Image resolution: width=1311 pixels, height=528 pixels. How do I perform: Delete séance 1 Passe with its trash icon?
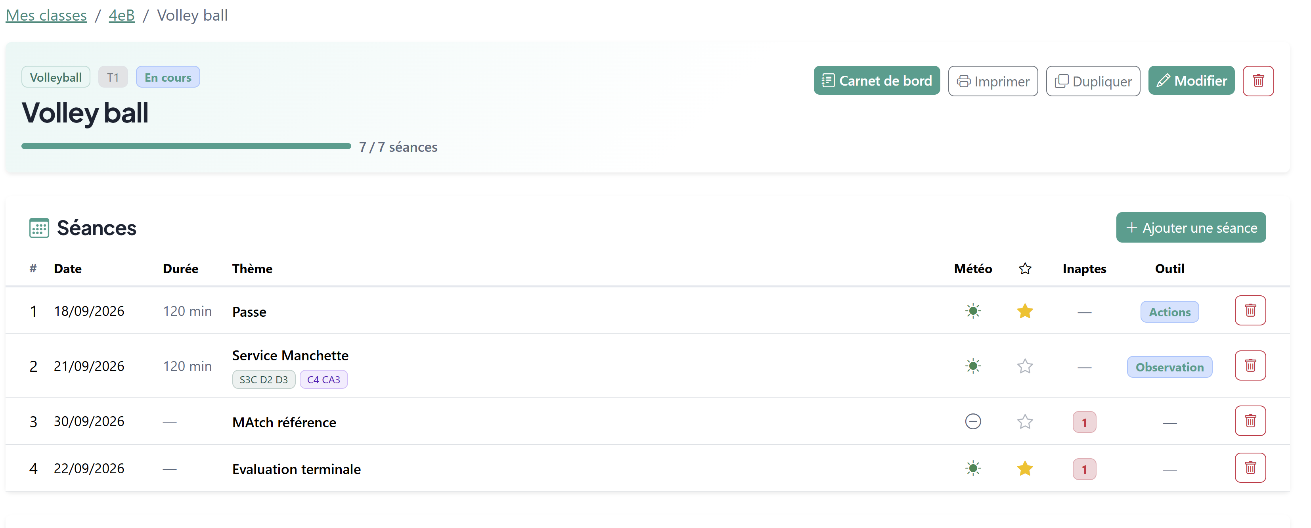tap(1250, 310)
